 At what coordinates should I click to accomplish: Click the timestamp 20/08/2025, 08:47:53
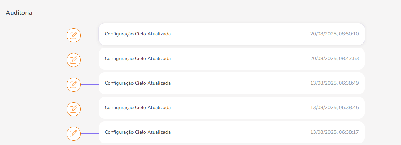334,59
